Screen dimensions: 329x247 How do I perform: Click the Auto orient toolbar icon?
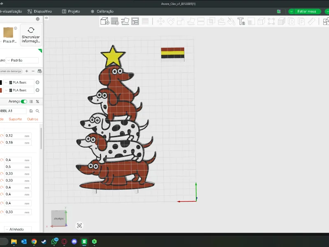pos(125,21)
